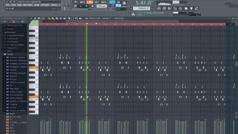This screenshot has height=134, width=238.
Task: Select the Playback scrub tool
Action: point(81,18)
